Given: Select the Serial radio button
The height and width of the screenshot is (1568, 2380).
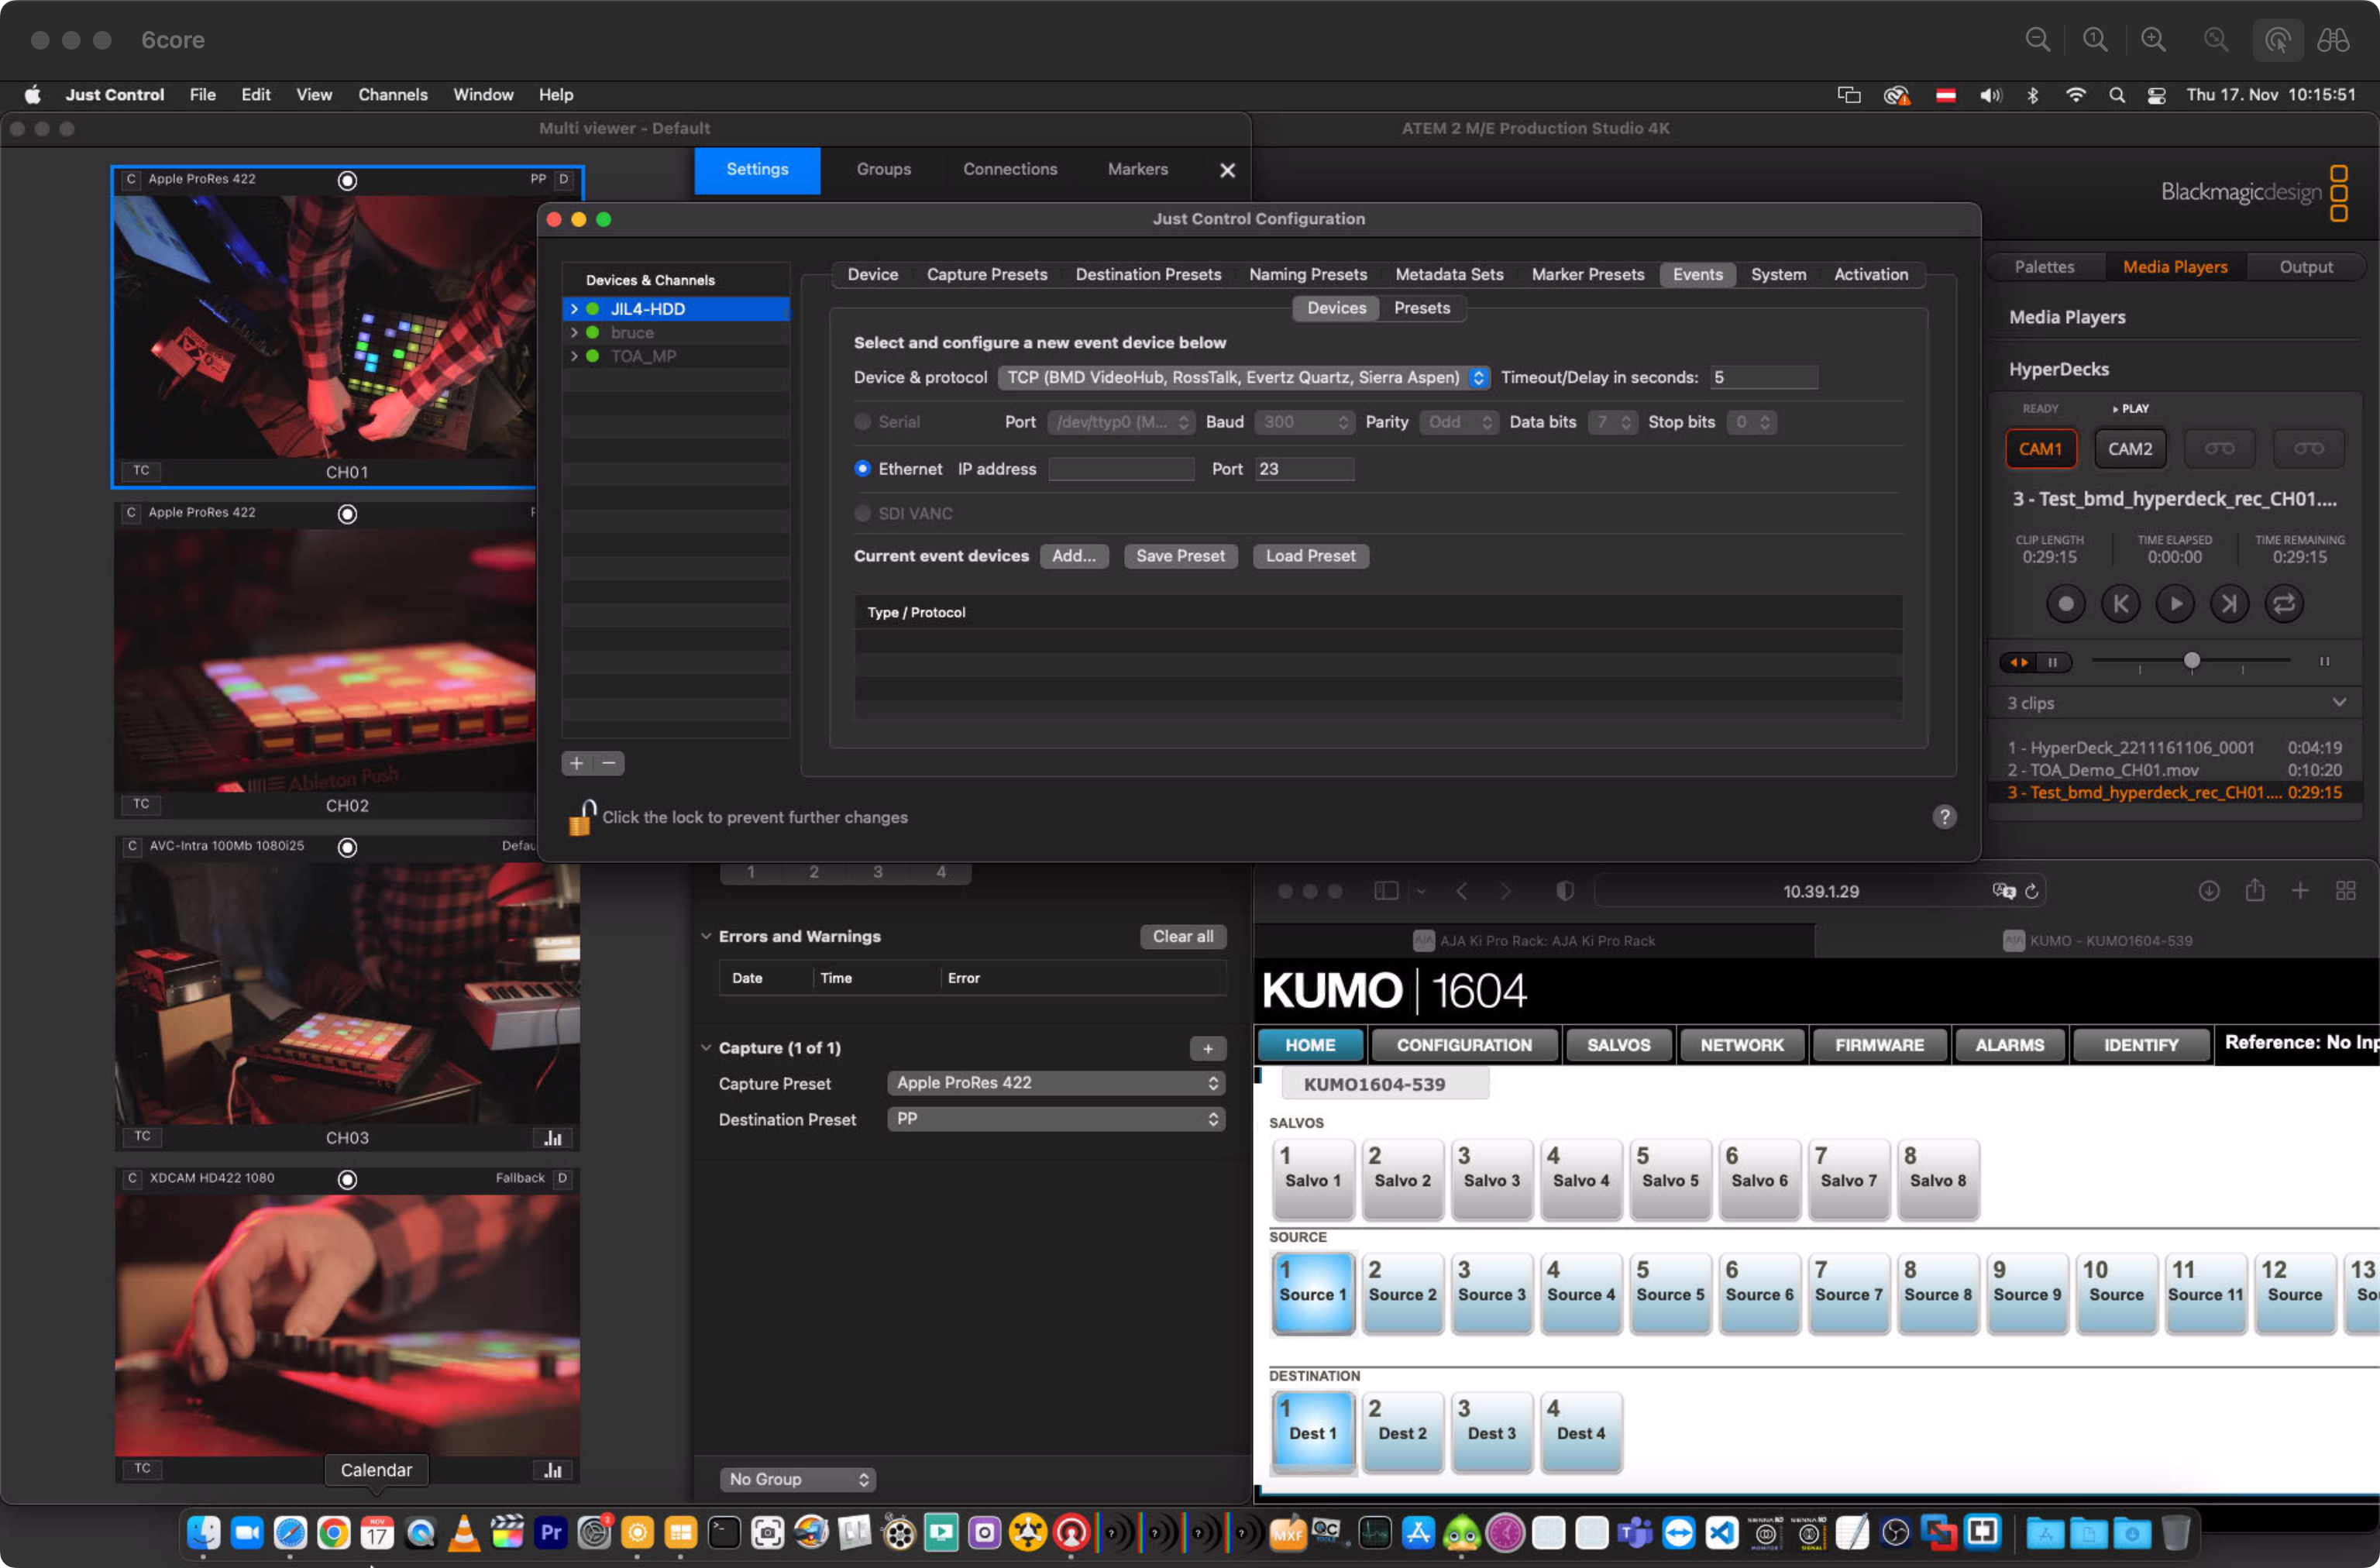Looking at the screenshot, I should tap(862, 422).
